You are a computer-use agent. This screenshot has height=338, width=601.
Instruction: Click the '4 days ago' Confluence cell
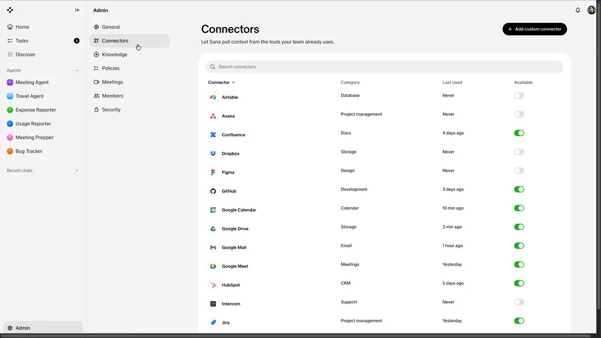pos(453,133)
